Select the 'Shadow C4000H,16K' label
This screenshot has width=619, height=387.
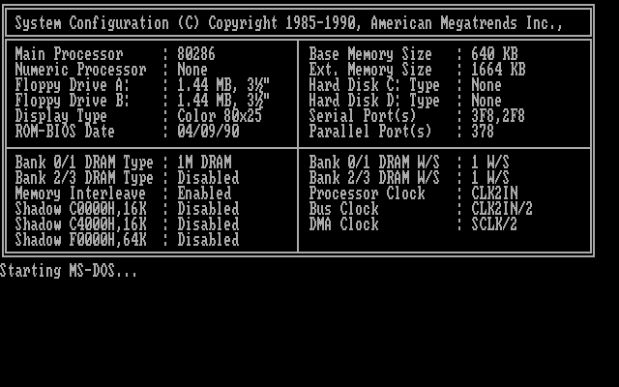[x=80, y=224]
